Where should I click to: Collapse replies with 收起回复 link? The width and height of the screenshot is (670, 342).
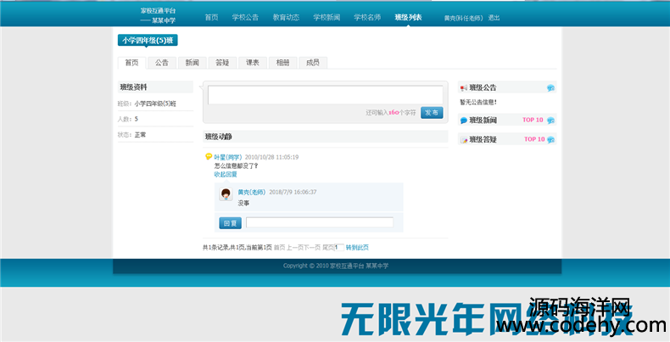point(226,174)
